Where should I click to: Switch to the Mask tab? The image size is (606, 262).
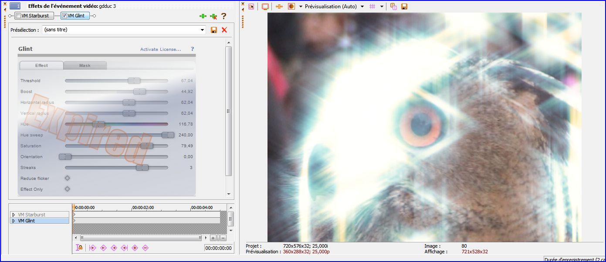coord(85,66)
